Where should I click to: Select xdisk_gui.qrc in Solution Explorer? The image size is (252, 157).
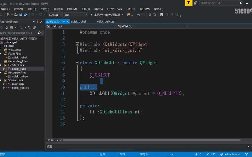(20, 76)
